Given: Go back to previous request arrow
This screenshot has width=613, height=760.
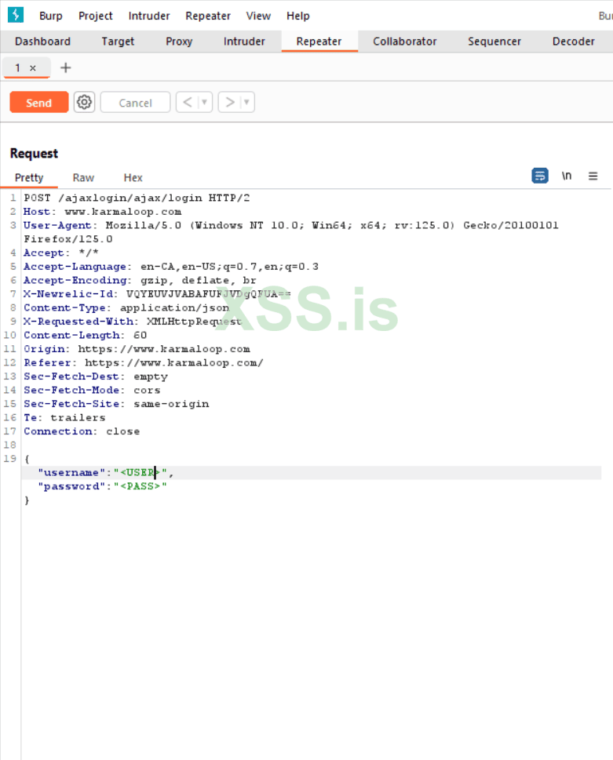Looking at the screenshot, I should (x=188, y=102).
